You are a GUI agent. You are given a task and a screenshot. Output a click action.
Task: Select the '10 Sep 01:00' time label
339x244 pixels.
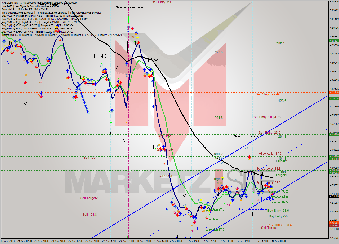(278, 241)
